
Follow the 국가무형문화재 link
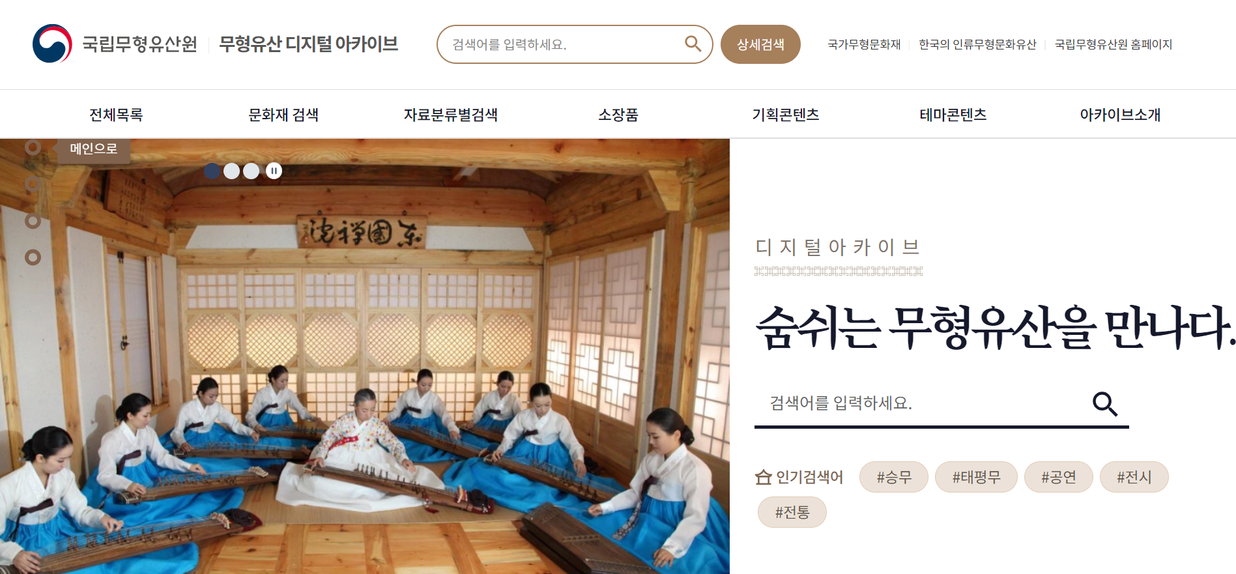point(864,44)
